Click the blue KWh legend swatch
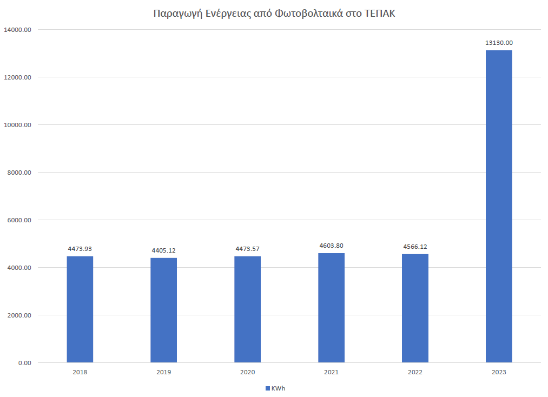This screenshot has width=548, height=397. 267,388
